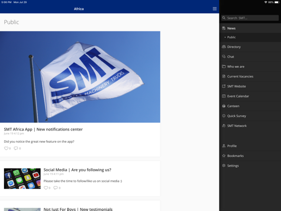Toggle the hamburger menu icon
This screenshot has width=281, height=211.
(214, 9)
